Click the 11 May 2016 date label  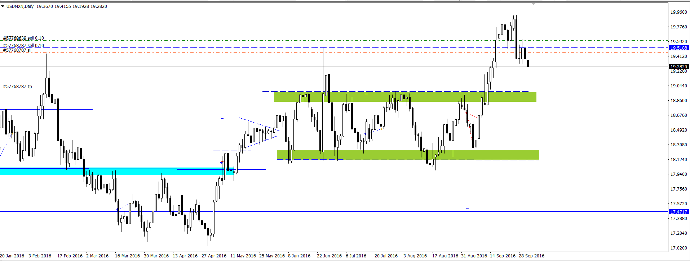[243, 256]
